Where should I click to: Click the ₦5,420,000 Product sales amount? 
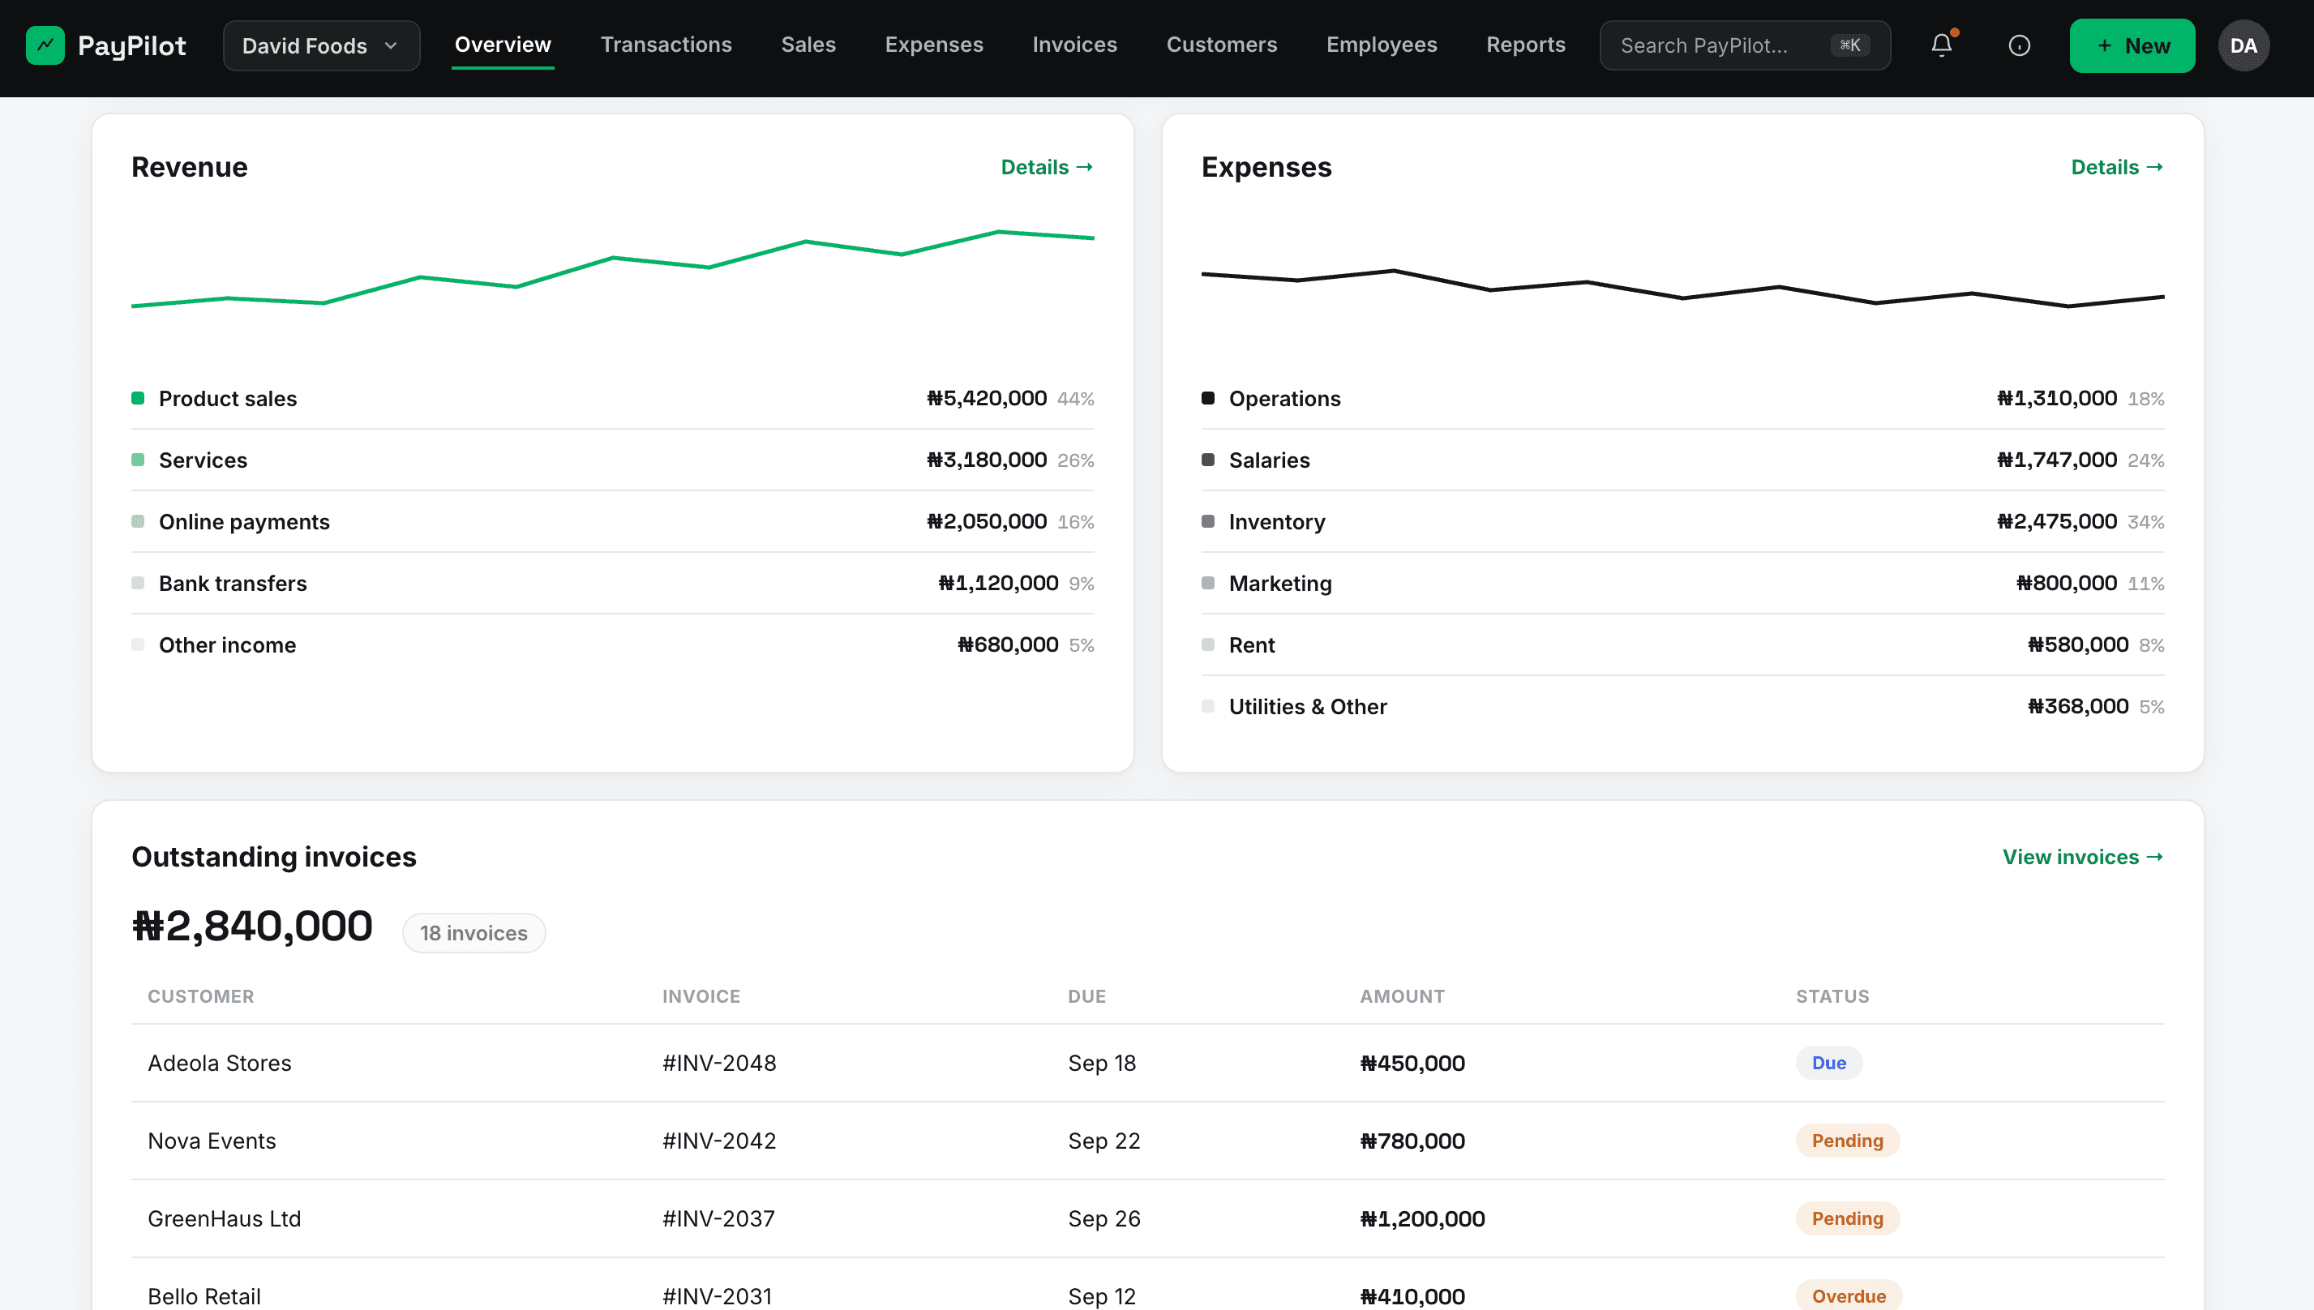(x=987, y=399)
